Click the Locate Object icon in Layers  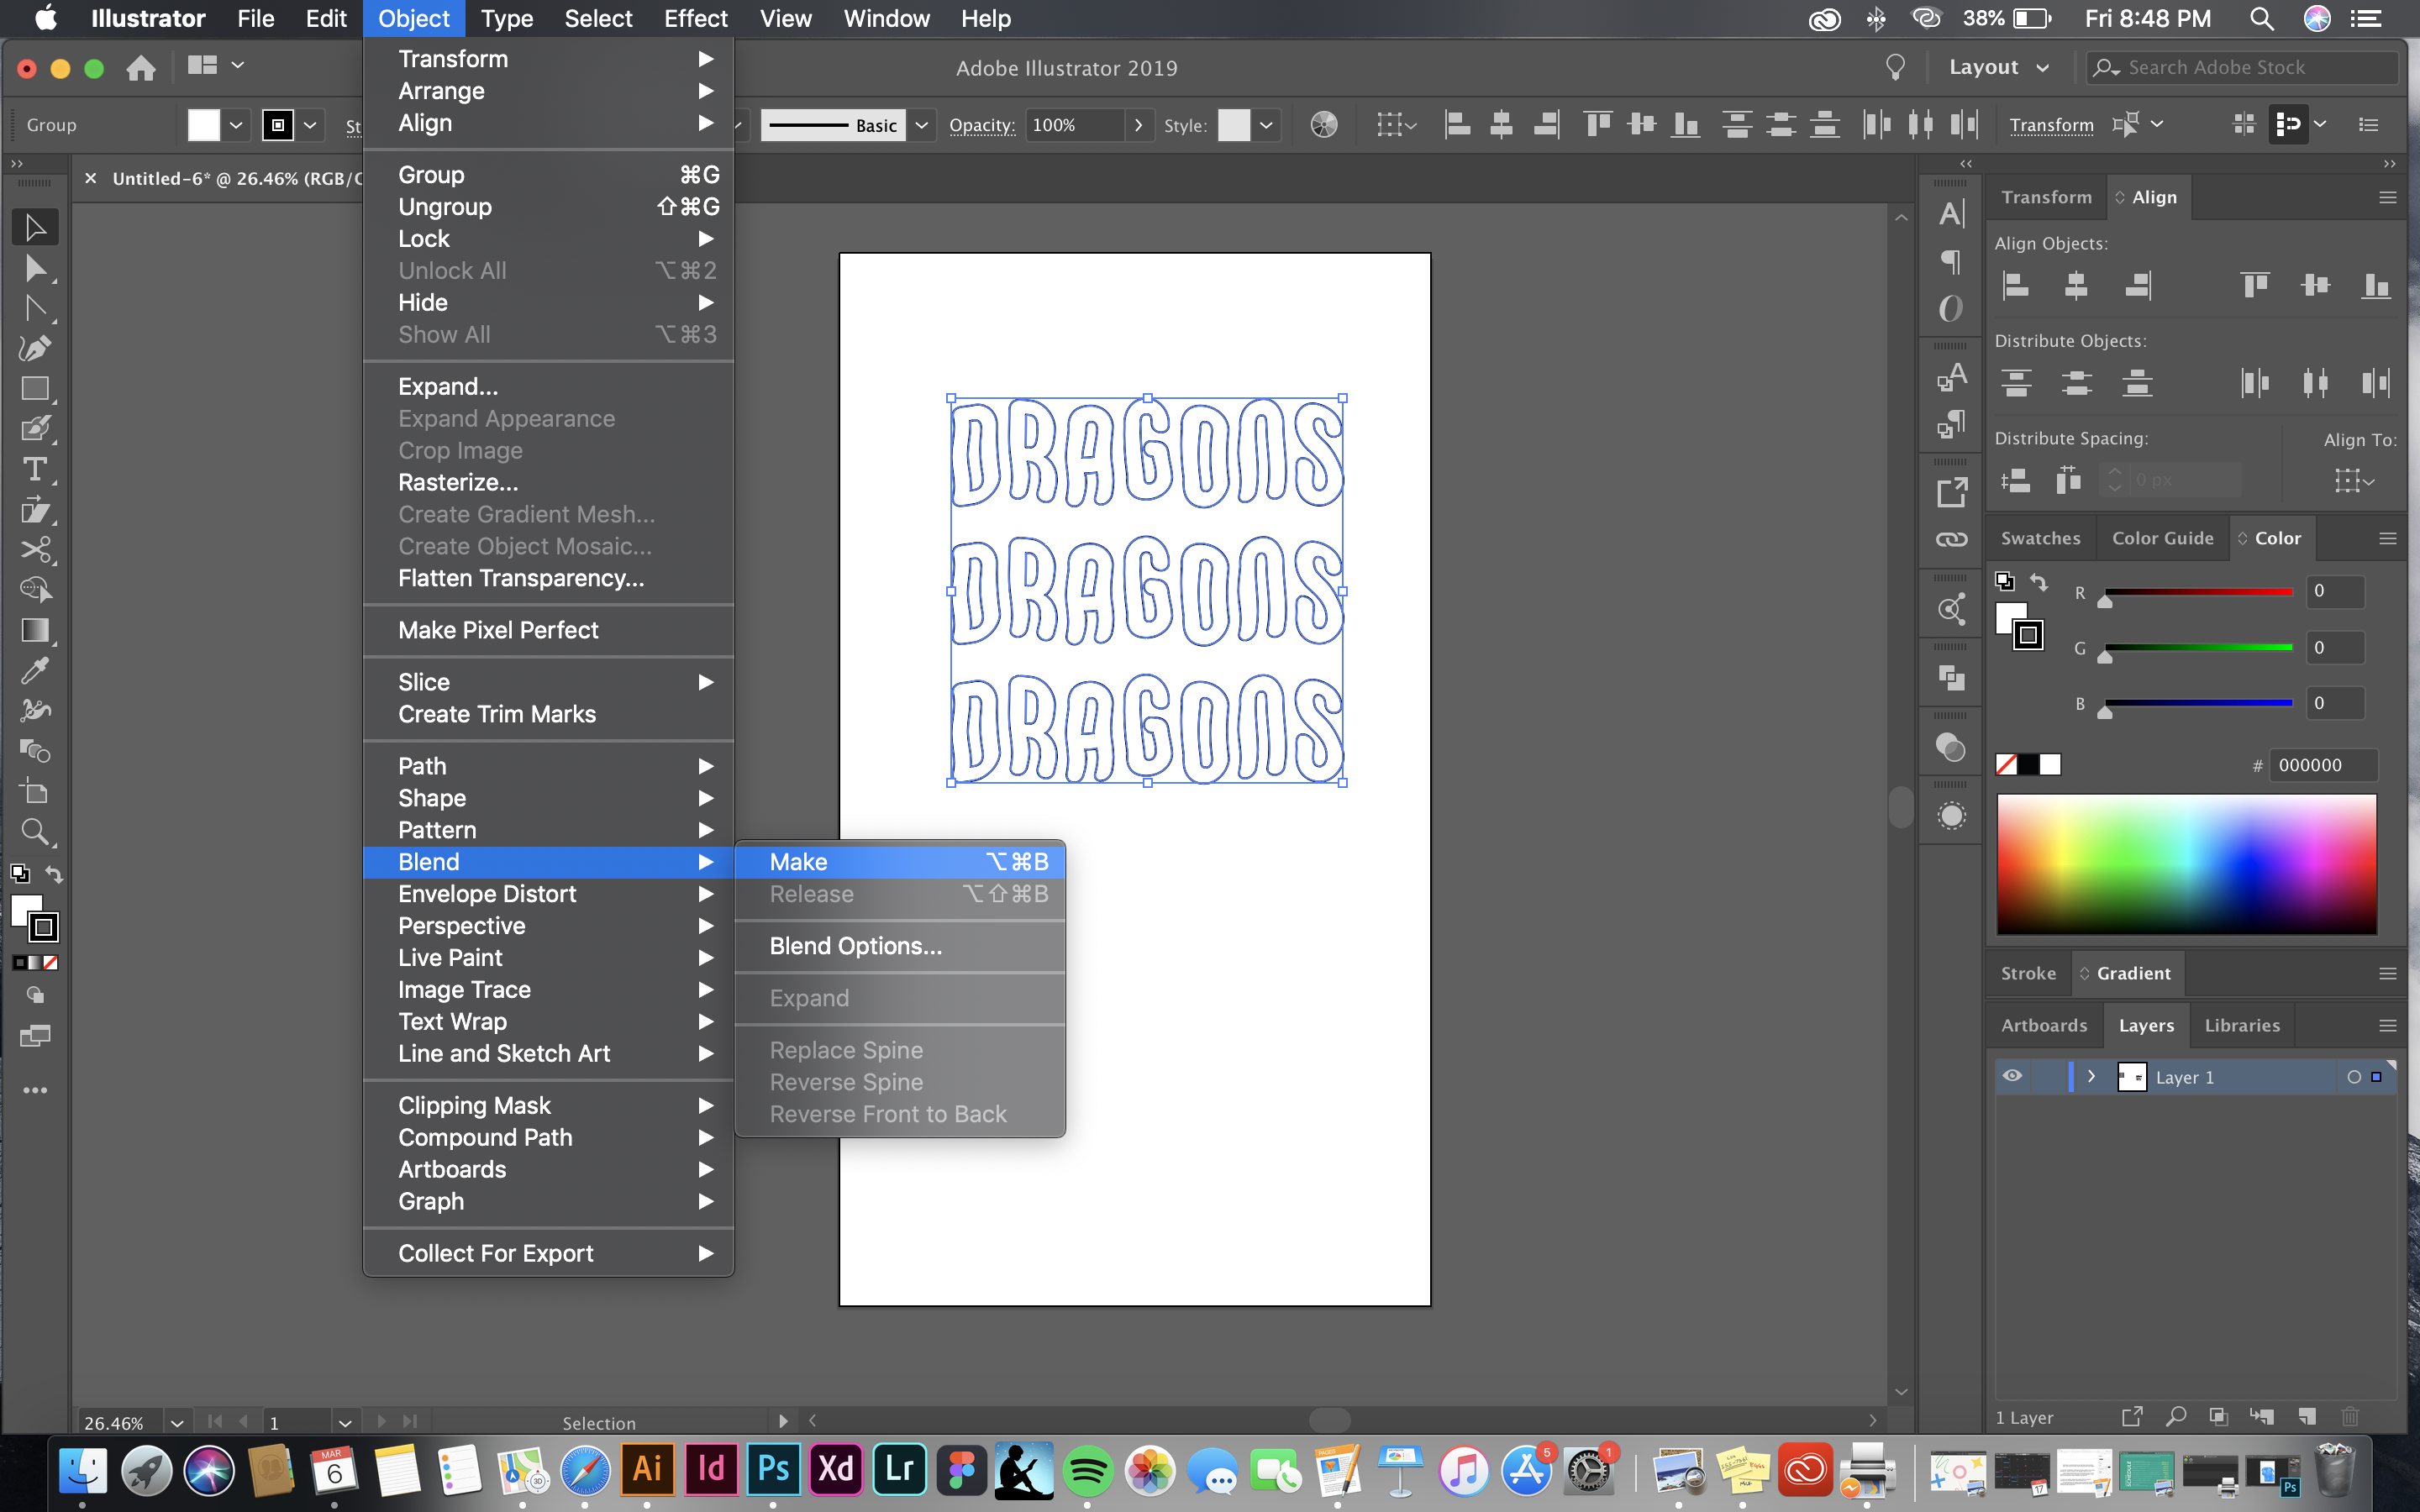pyautogui.click(x=2175, y=1416)
